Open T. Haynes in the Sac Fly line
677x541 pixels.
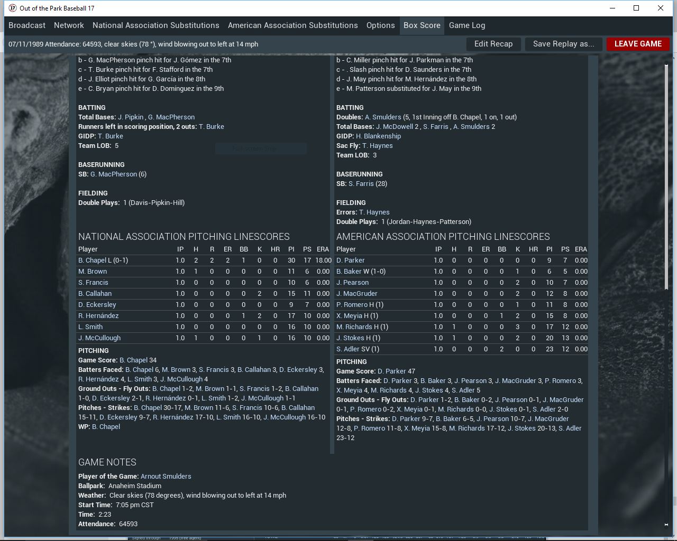click(x=378, y=146)
